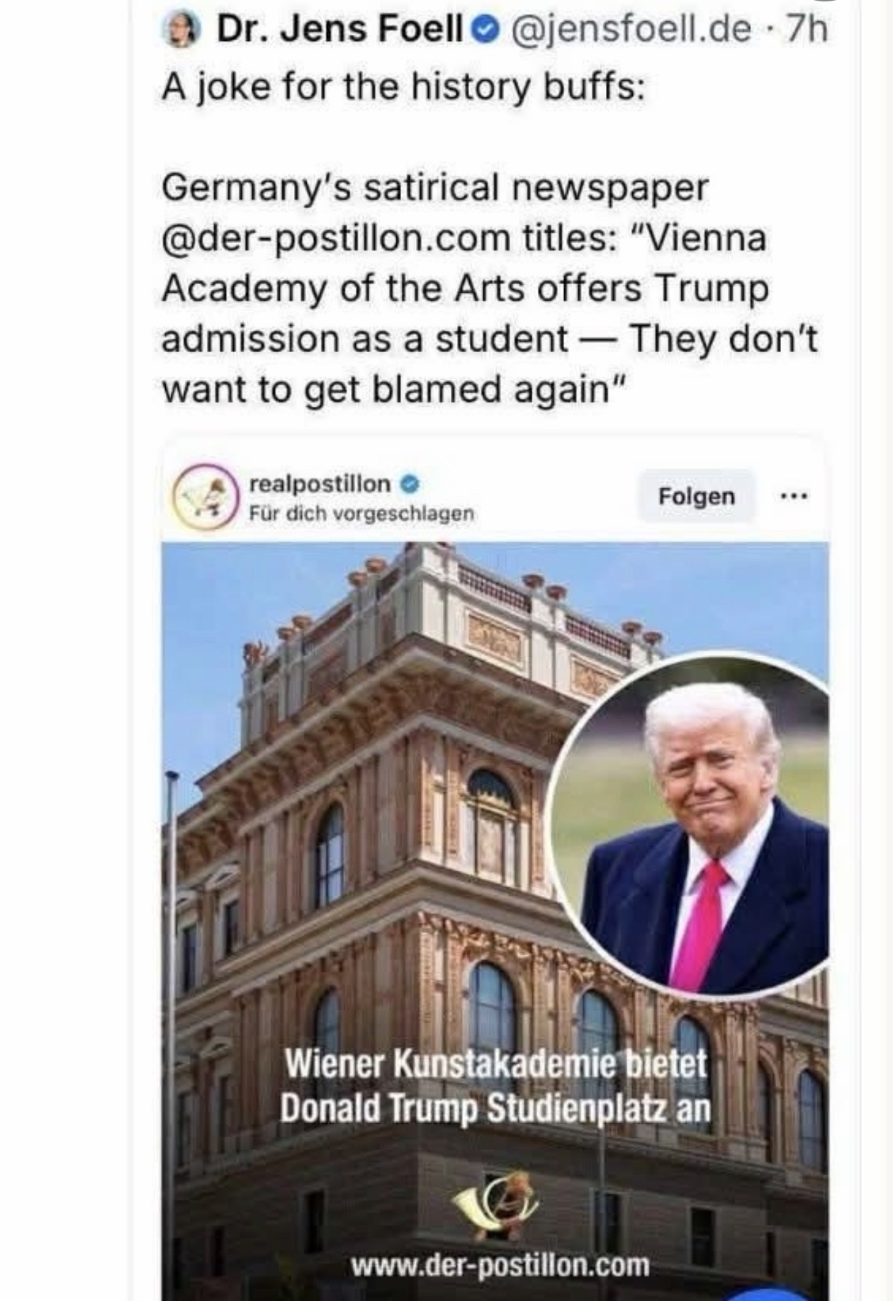This screenshot has width=893, height=1301.
Task: Click the line A joke for the history buffs
Action: pyautogui.click(x=403, y=87)
